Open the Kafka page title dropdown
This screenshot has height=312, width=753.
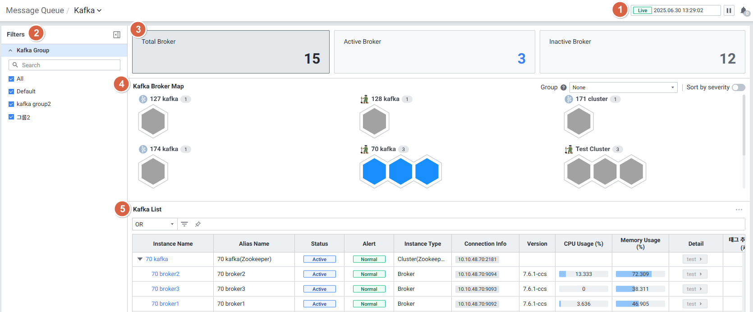88,10
